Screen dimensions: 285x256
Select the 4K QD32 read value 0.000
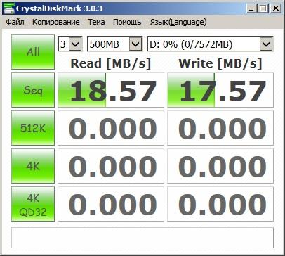111,204
